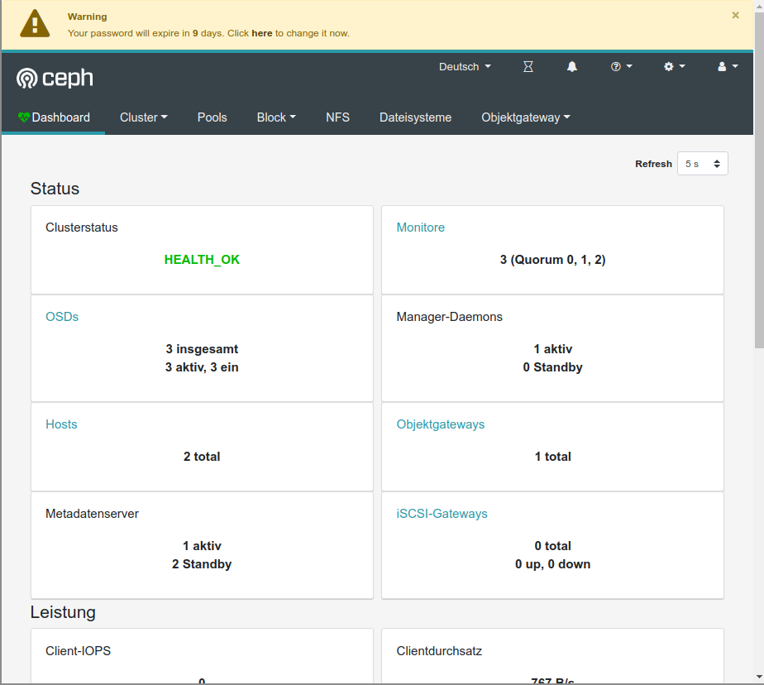This screenshot has width=764, height=685.
Task: Open the Monitore link
Action: pos(421,228)
